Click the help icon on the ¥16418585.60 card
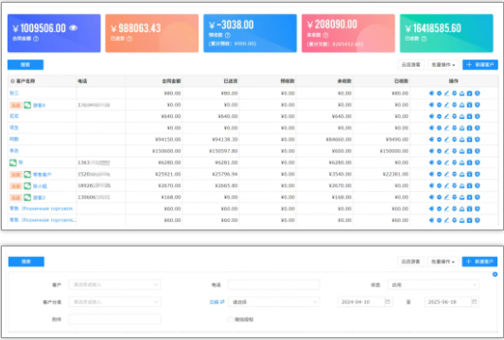The height and width of the screenshot is (340, 504). click(x=424, y=39)
